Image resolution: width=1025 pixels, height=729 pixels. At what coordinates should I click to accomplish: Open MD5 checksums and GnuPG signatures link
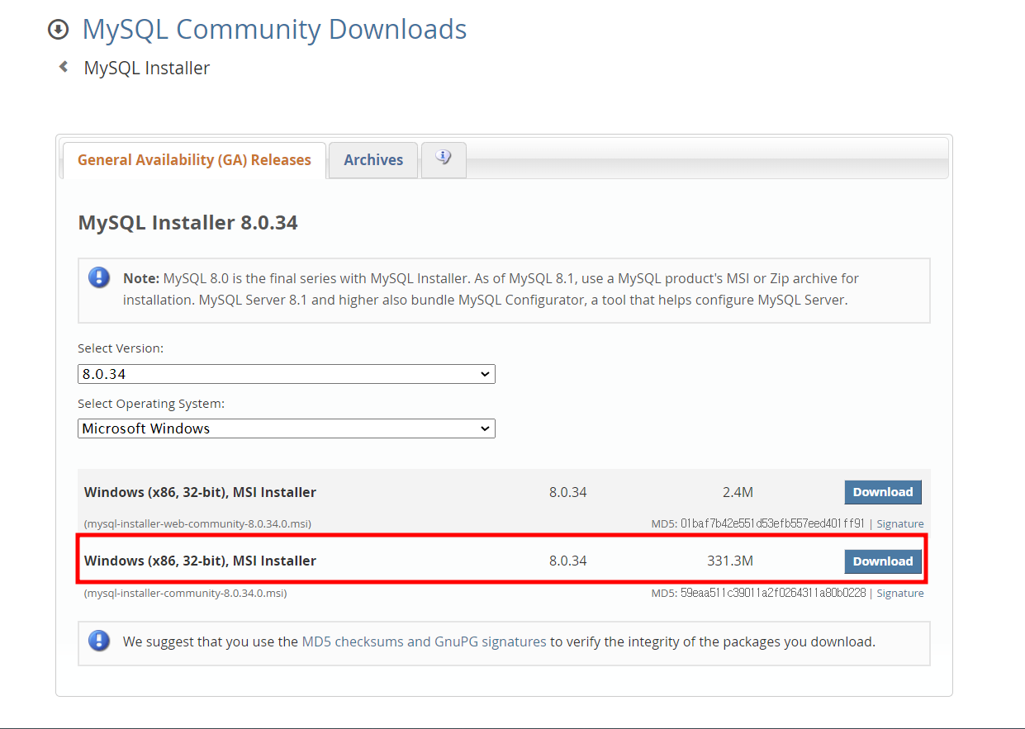424,641
